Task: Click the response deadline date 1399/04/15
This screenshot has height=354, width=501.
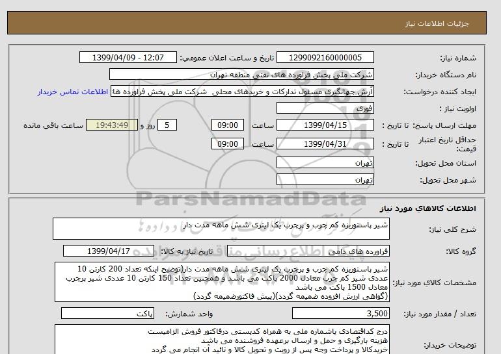Action: coord(325,125)
